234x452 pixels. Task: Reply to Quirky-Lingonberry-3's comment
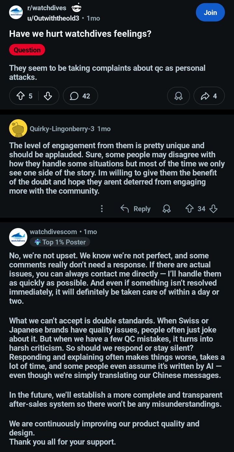click(136, 209)
